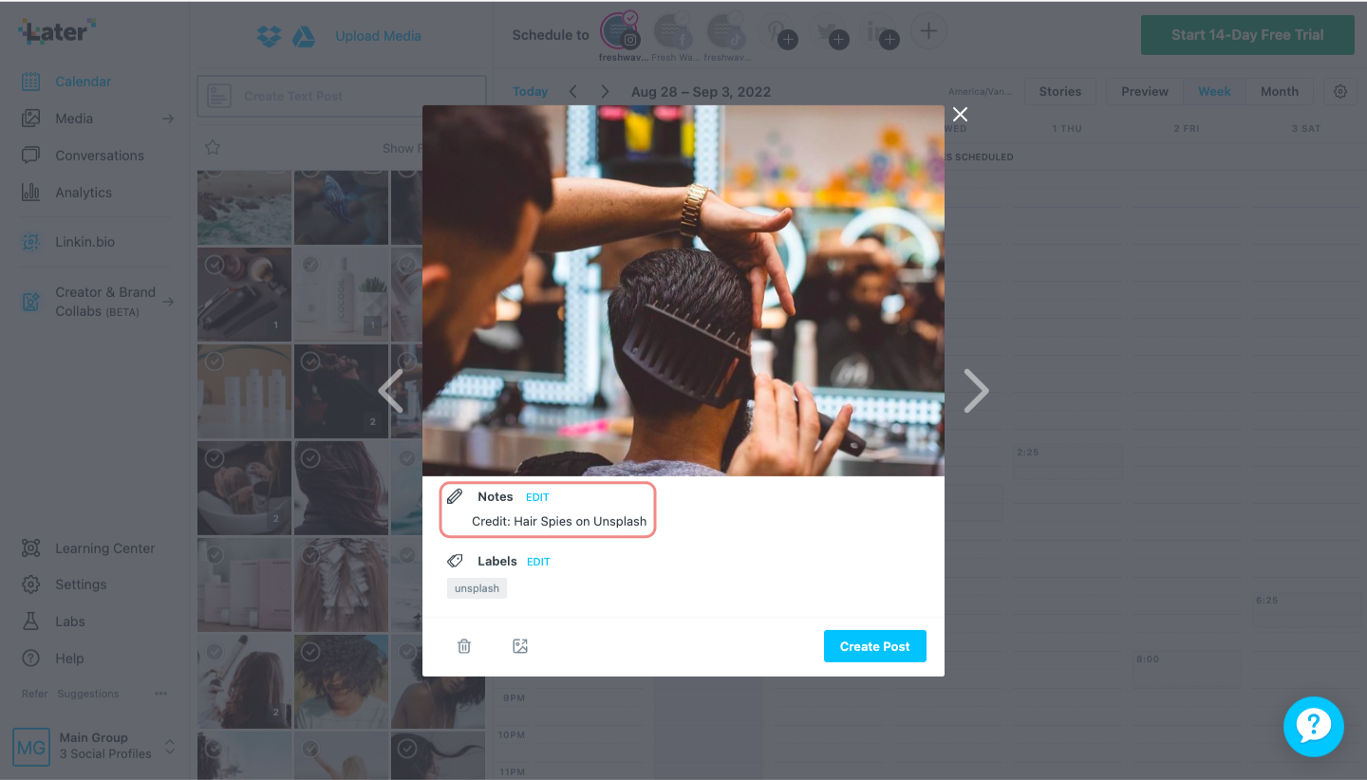Open the pink product boxes thumbnail
This screenshot has width=1367, height=780.
(245, 585)
